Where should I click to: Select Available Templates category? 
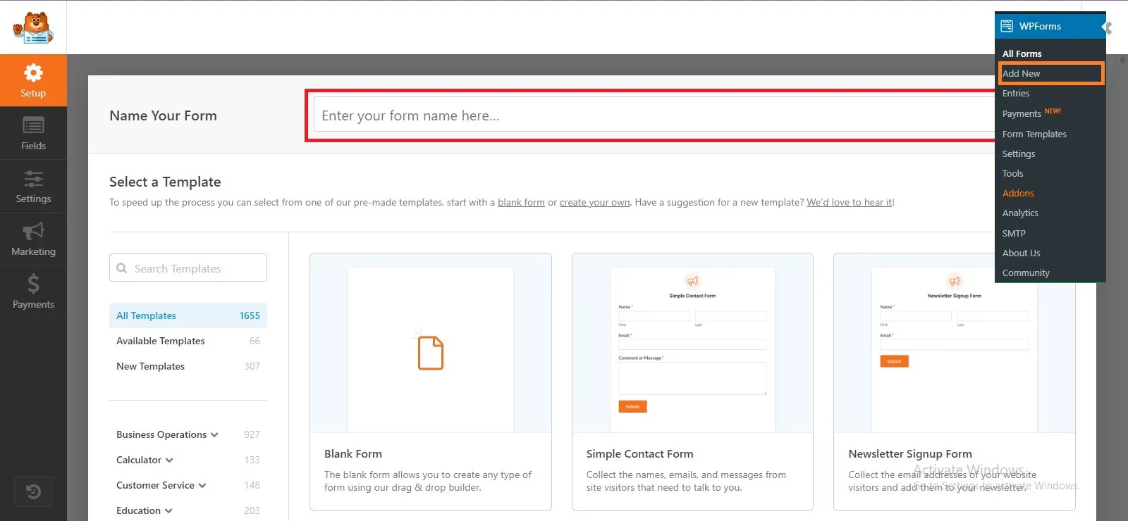click(x=188, y=341)
